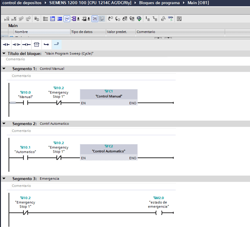The height and width of the screenshot is (227, 250).
Task: Click the Go to previous error icon
Action: point(110,19)
